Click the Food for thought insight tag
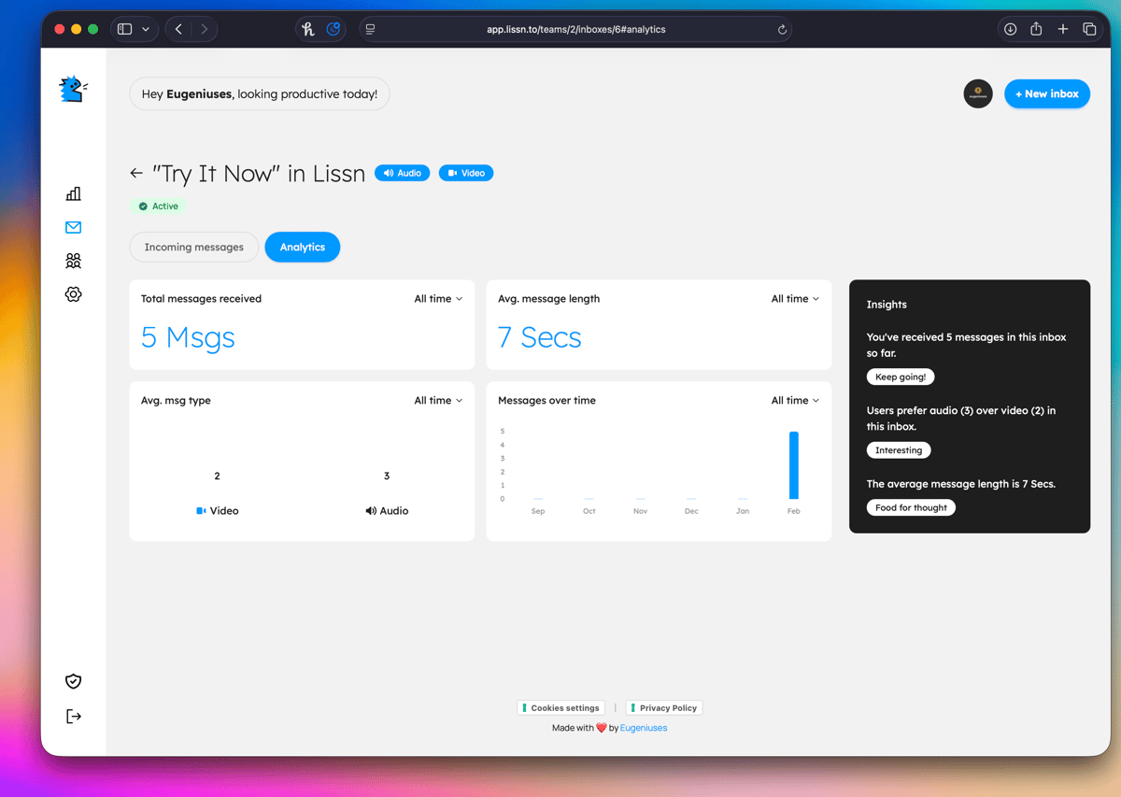 coord(911,507)
